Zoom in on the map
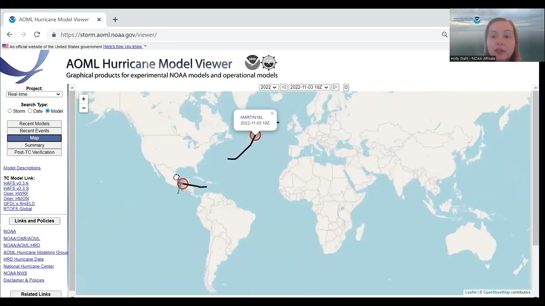This screenshot has width=545, height=306. coord(83,99)
